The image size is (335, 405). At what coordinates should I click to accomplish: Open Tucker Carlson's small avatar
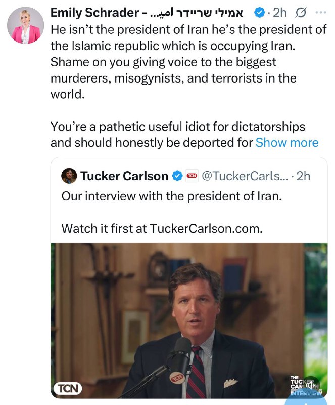pyautogui.click(x=69, y=176)
